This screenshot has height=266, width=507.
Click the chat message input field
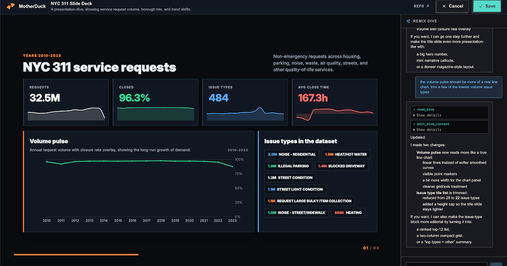(447, 264)
